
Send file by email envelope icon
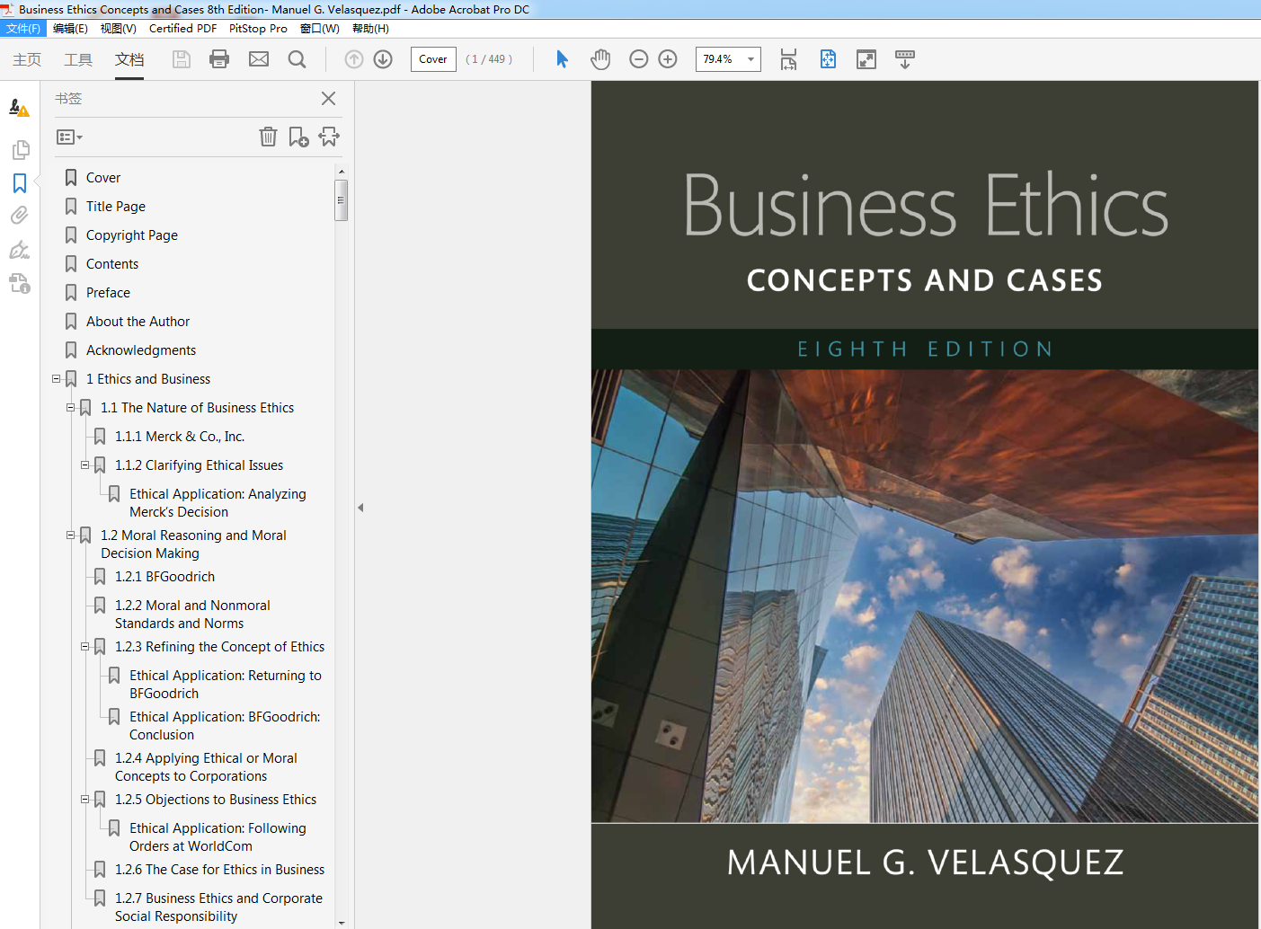pos(259,59)
